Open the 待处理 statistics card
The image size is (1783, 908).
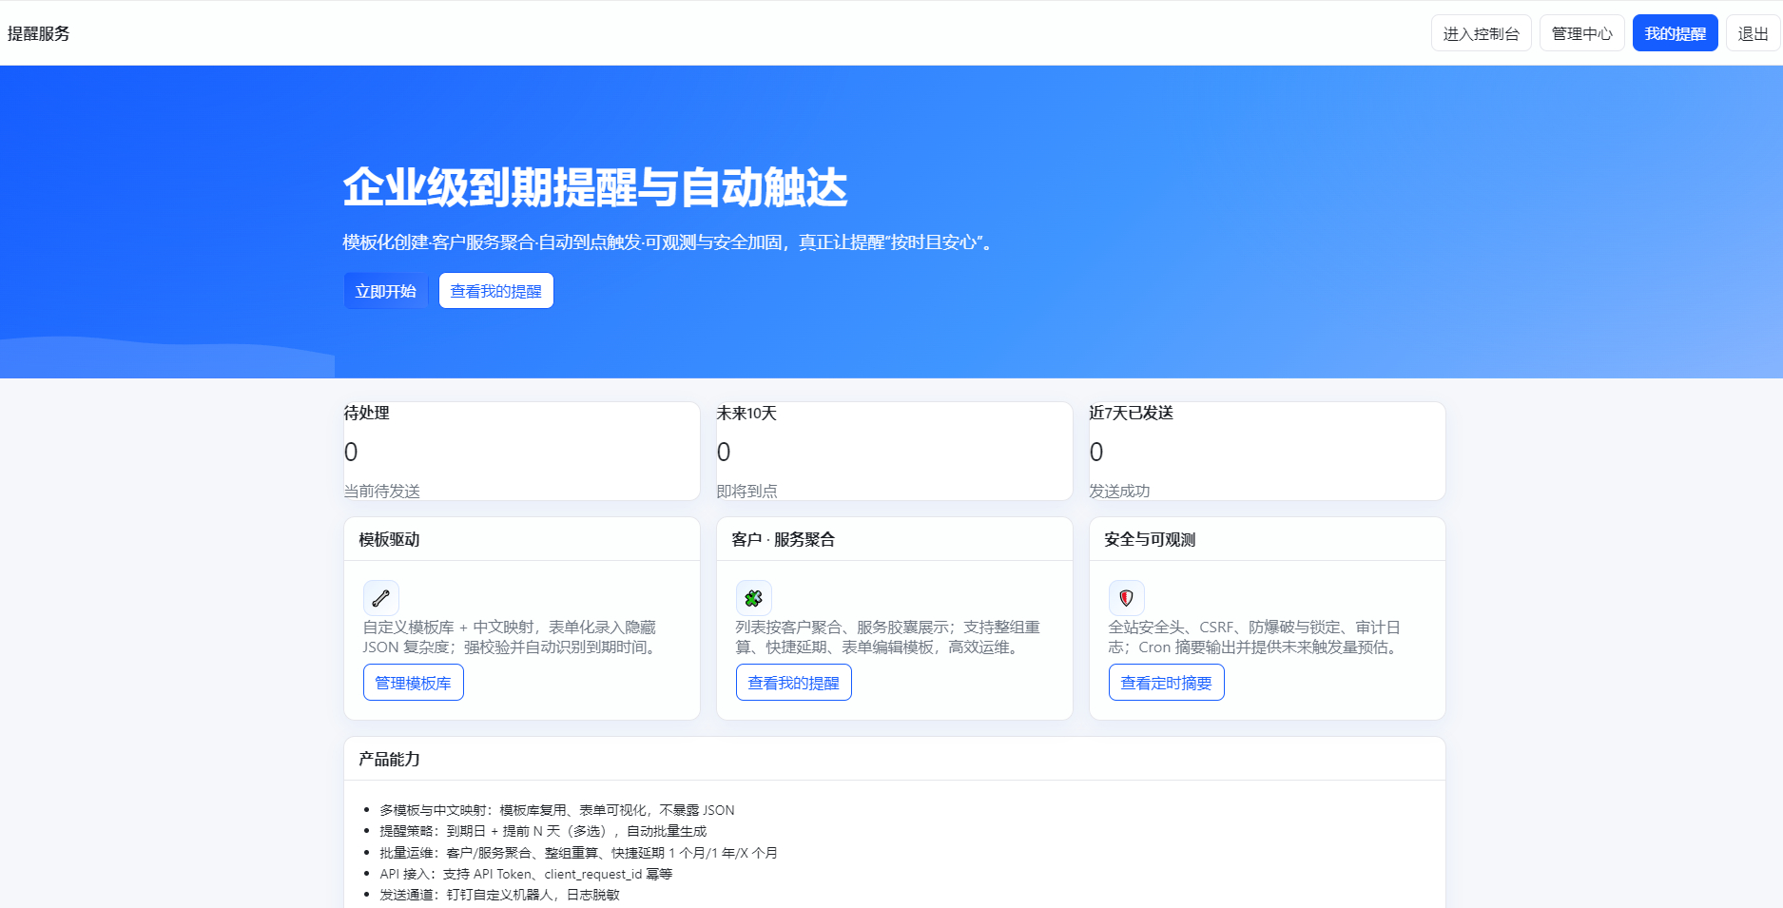[521, 451]
